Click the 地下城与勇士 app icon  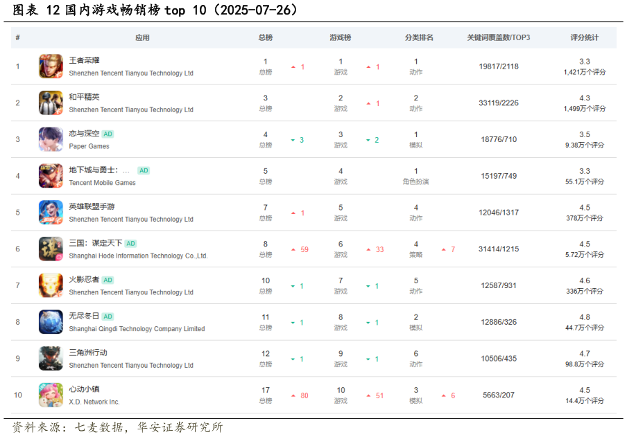point(50,175)
